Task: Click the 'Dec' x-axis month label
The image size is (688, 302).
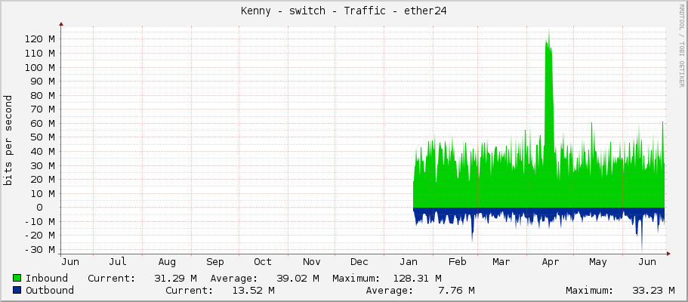Action: pyautogui.click(x=359, y=262)
